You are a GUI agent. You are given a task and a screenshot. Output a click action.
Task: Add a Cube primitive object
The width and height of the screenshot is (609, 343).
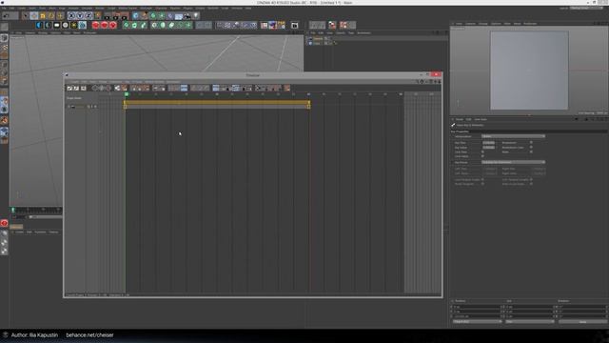point(135,16)
